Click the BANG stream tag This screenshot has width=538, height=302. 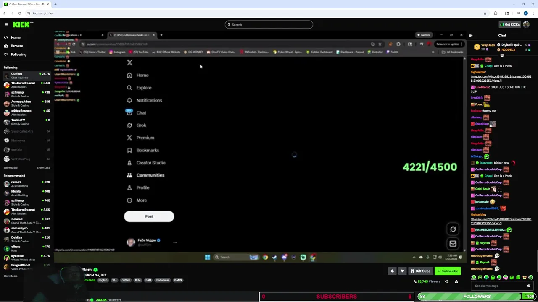point(178,280)
